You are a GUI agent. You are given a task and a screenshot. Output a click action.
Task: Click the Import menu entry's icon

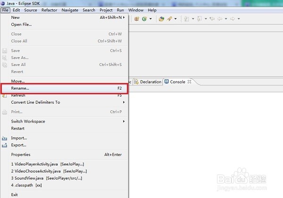(x=5, y=138)
